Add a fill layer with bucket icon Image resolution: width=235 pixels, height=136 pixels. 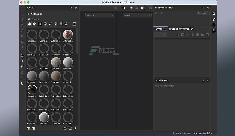[x=193, y=35]
